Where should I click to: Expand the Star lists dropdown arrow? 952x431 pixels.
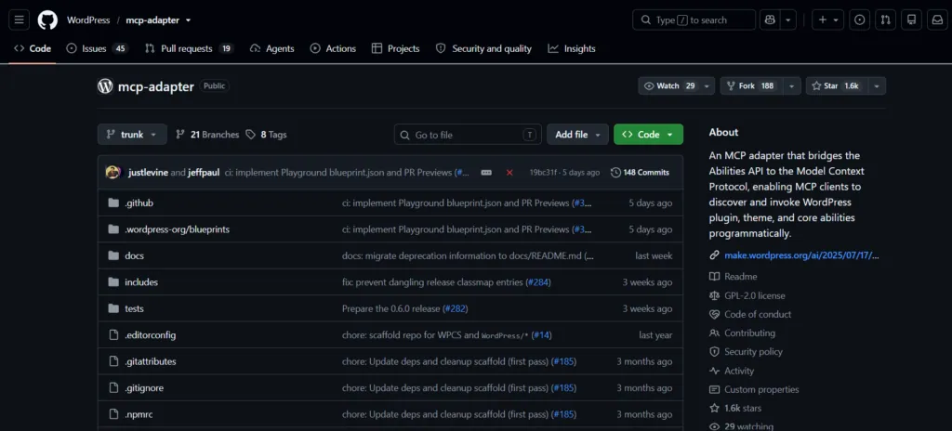877,86
